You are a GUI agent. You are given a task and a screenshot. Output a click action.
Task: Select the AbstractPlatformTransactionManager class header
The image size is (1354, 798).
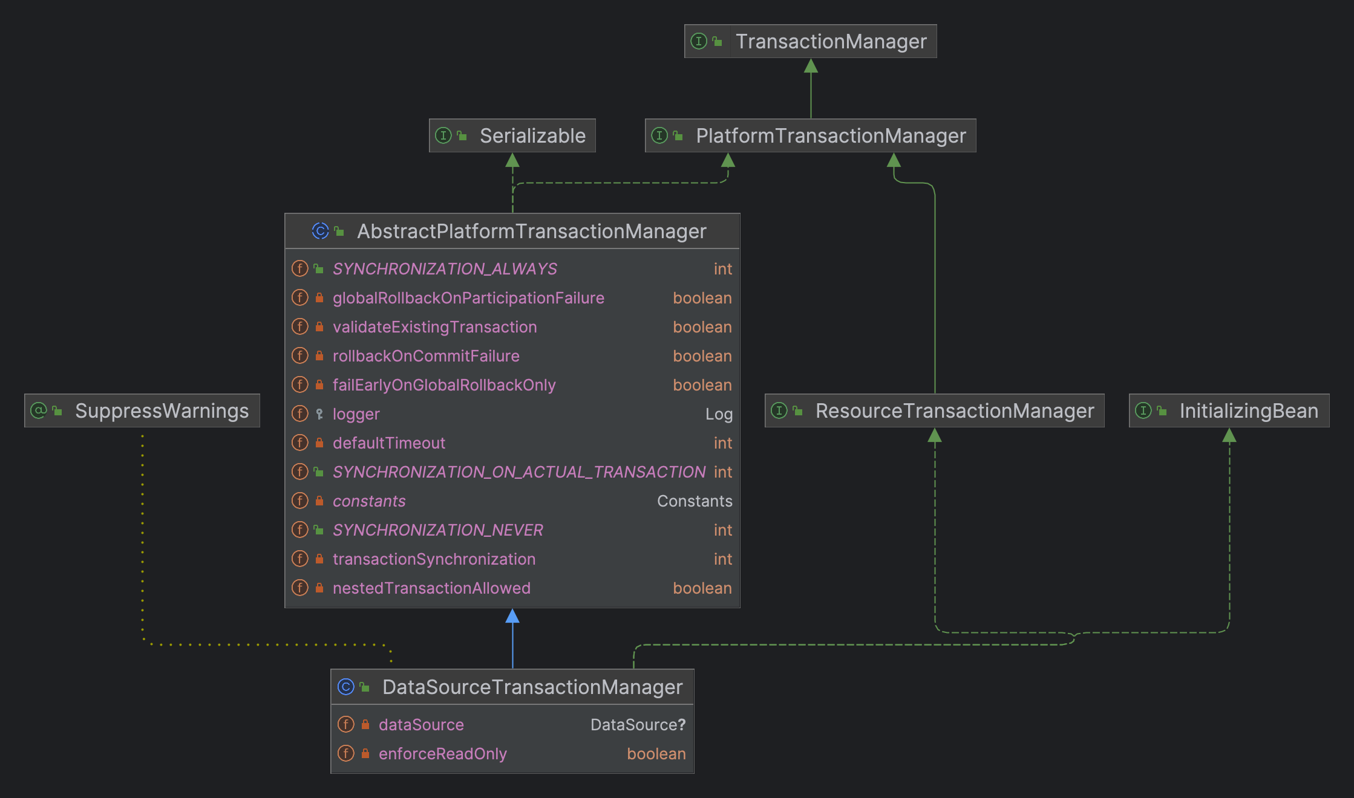click(x=512, y=231)
